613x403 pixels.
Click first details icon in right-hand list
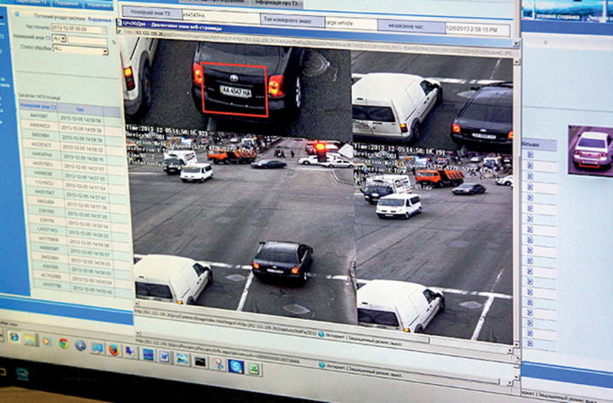530,154
